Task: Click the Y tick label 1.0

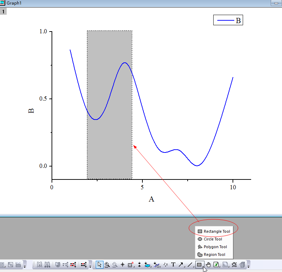Action: point(43,32)
